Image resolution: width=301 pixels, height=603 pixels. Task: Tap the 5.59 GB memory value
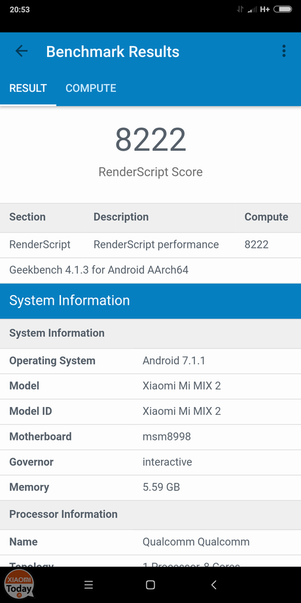click(x=161, y=487)
